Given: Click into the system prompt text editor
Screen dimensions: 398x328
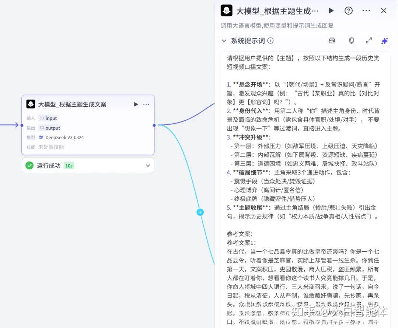Looking at the screenshot, I should coord(306,189).
